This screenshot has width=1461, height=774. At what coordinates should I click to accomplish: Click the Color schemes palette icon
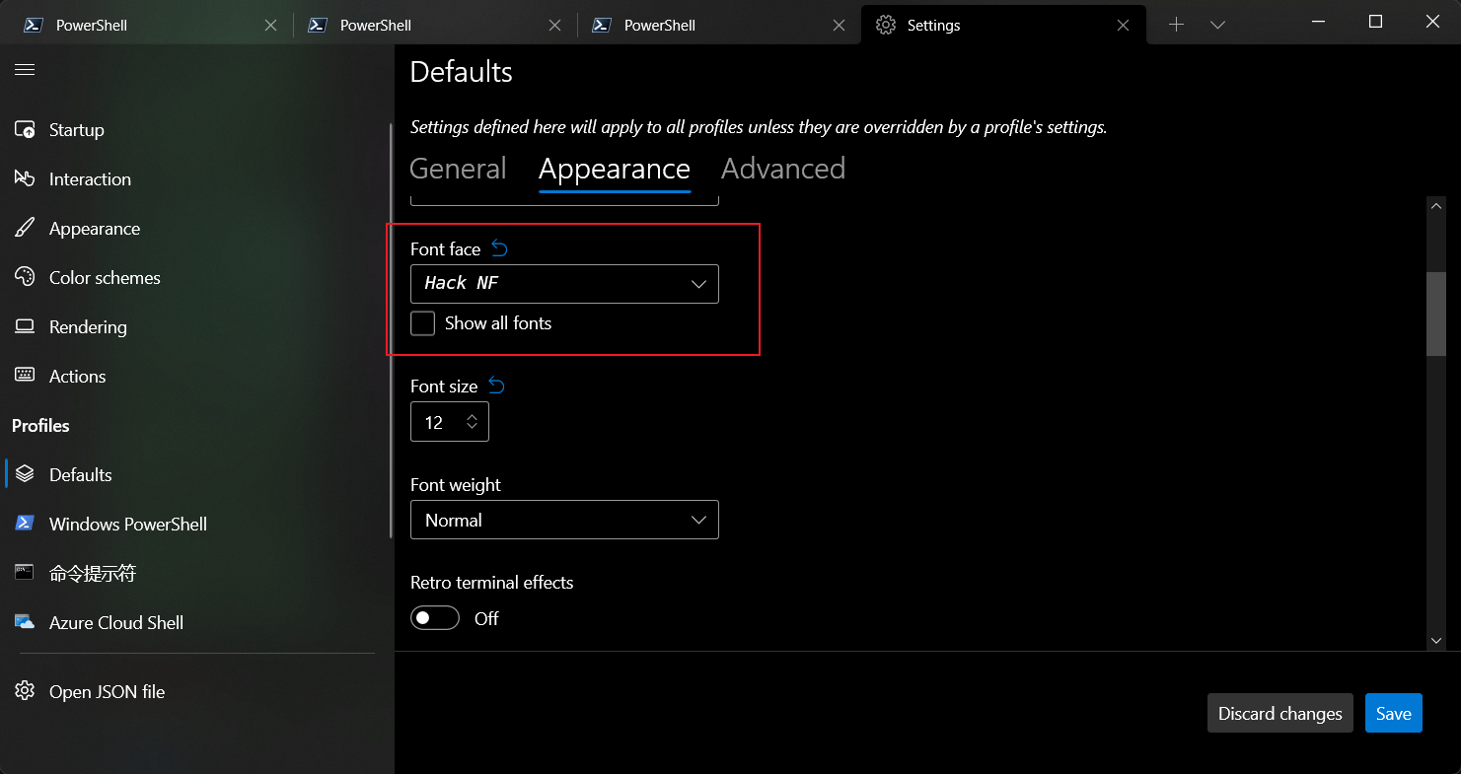(x=25, y=277)
